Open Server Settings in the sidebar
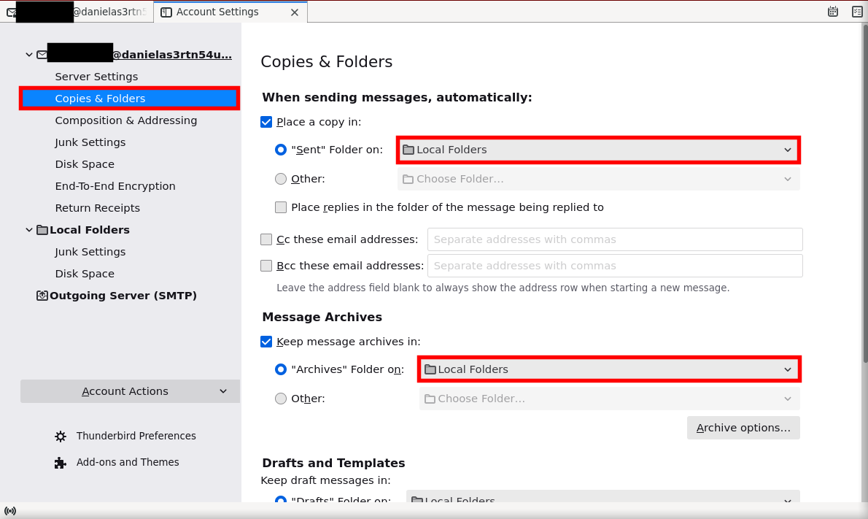Image resolution: width=868 pixels, height=519 pixels. click(x=96, y=77)
